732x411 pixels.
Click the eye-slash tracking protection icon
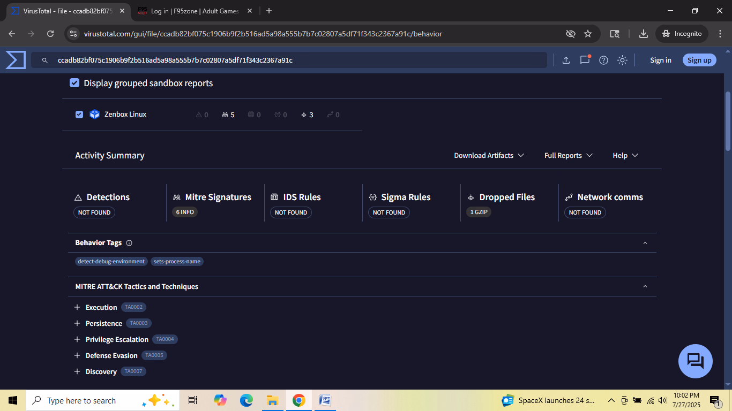tap(571, 34)
